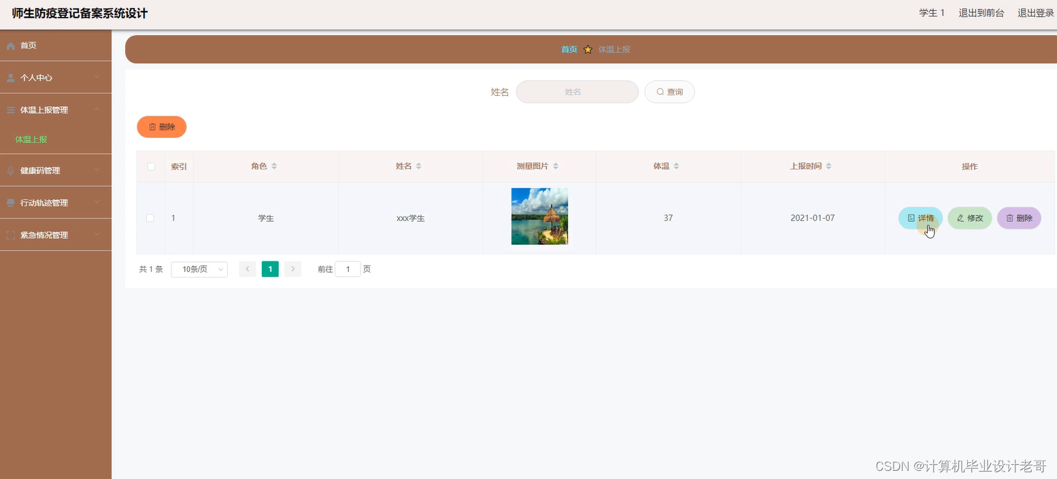The image size is (1057, 479).
Task: Click 修改 for the xxx学生 row
Action: 970,218
